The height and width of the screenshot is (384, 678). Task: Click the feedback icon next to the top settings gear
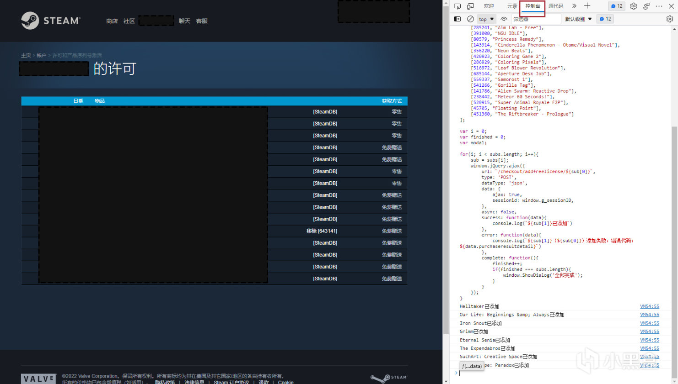pos(646,6)
